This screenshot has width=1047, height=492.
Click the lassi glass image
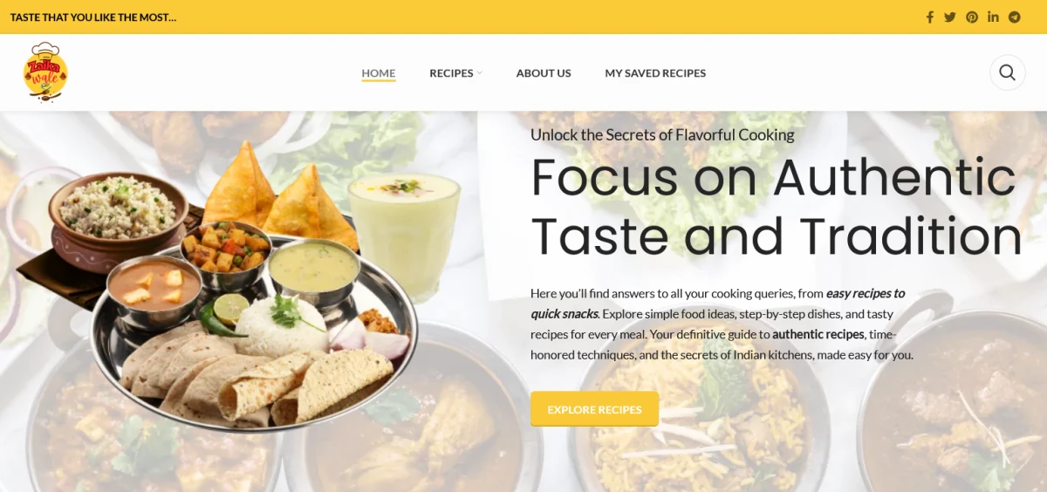(x=404, y=234)
